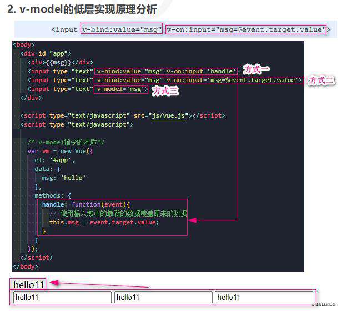Image resolution: width=342 pixels, height=312 pixels.
Task: Click the closing "</script>" tag near bottom
Action: (37, 258)
